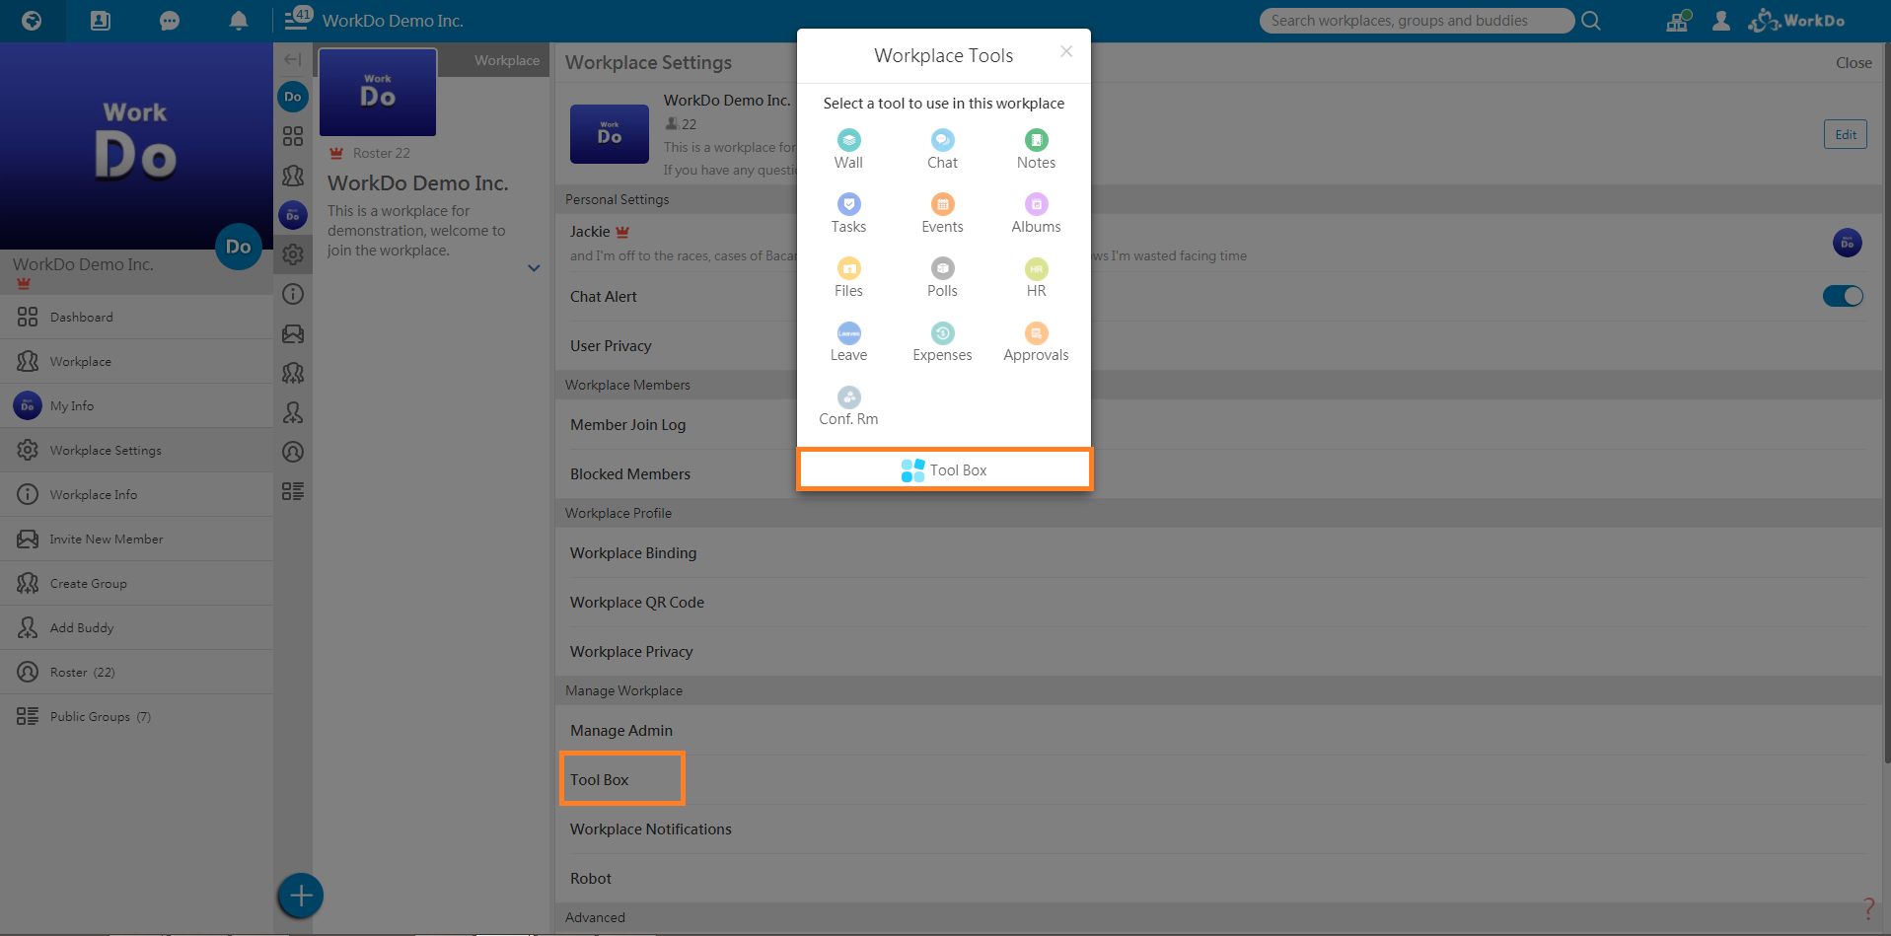Open Invite New Member in the left menu

tap(136, 539)
